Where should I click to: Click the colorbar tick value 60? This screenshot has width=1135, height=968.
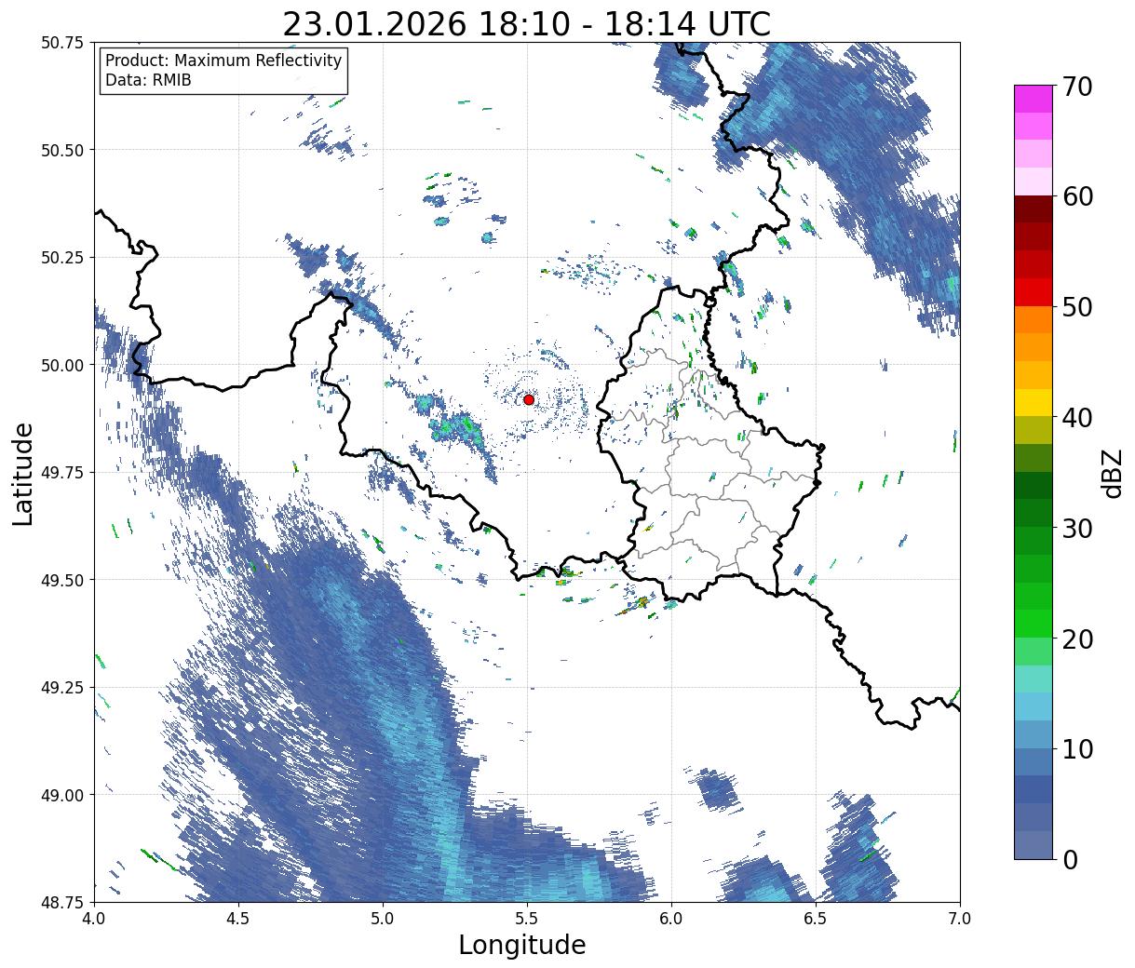pyautogui.click(x=1077, y=196)
